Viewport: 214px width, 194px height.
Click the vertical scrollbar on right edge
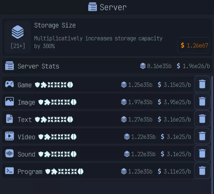tap(213, 131)
